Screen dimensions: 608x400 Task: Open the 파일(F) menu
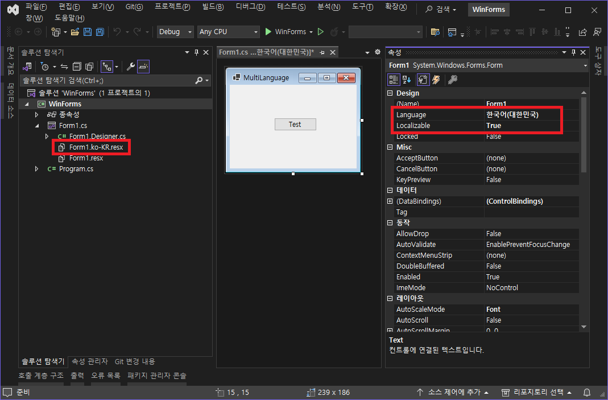(x=36, y=7)
